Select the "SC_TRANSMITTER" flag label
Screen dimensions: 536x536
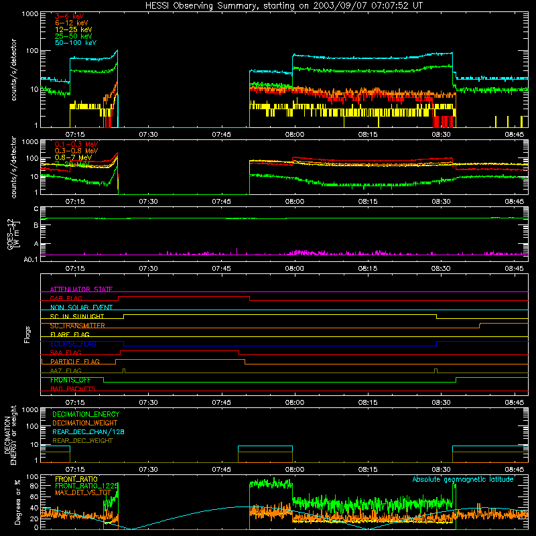[x=77, y=326]
